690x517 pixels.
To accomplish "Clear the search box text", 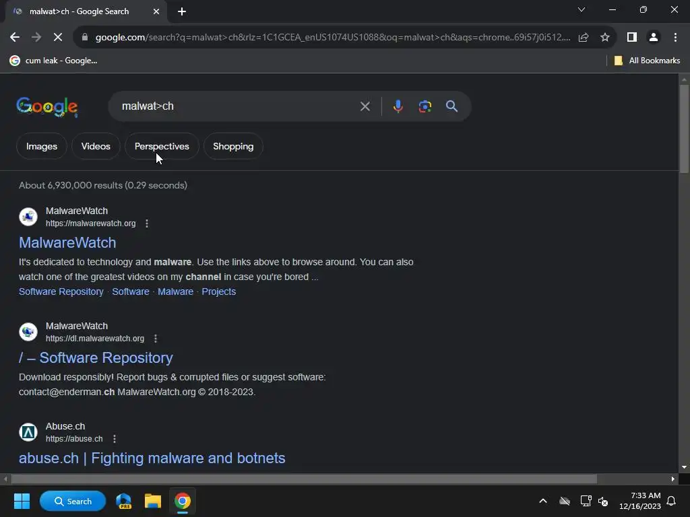I will pos(365,106).
